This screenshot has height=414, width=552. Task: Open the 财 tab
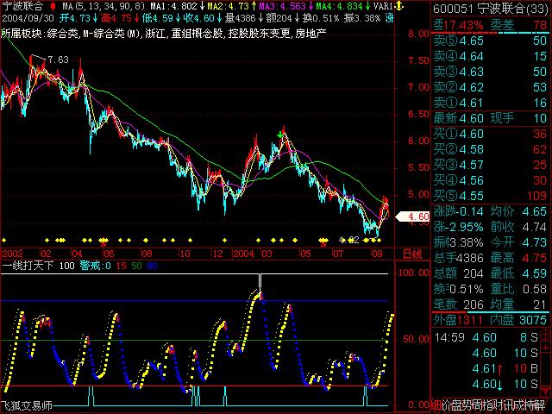498,405
